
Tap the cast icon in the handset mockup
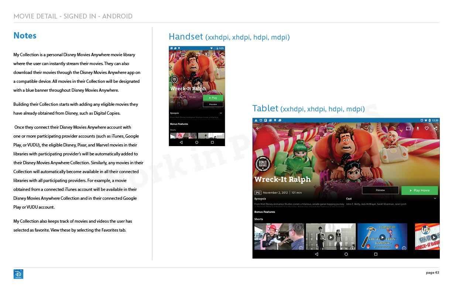point(198,54)
